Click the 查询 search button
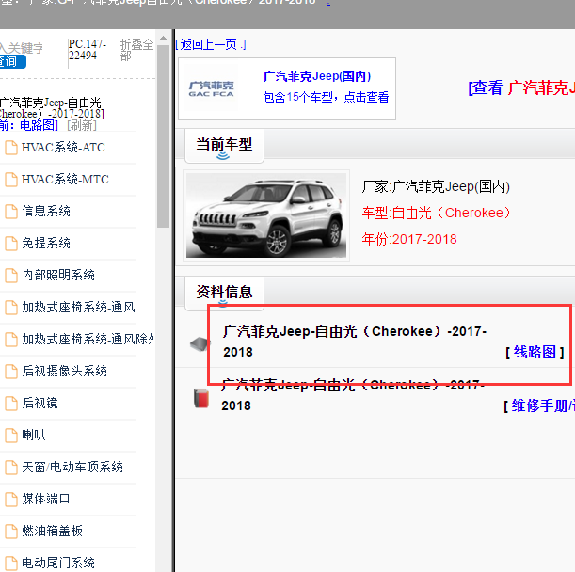This screenshot has height=572, width=575. (x=11, y=61)
